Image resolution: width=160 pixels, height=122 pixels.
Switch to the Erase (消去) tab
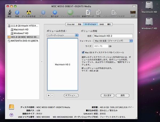pyautogui.click(x=79, y=24)
